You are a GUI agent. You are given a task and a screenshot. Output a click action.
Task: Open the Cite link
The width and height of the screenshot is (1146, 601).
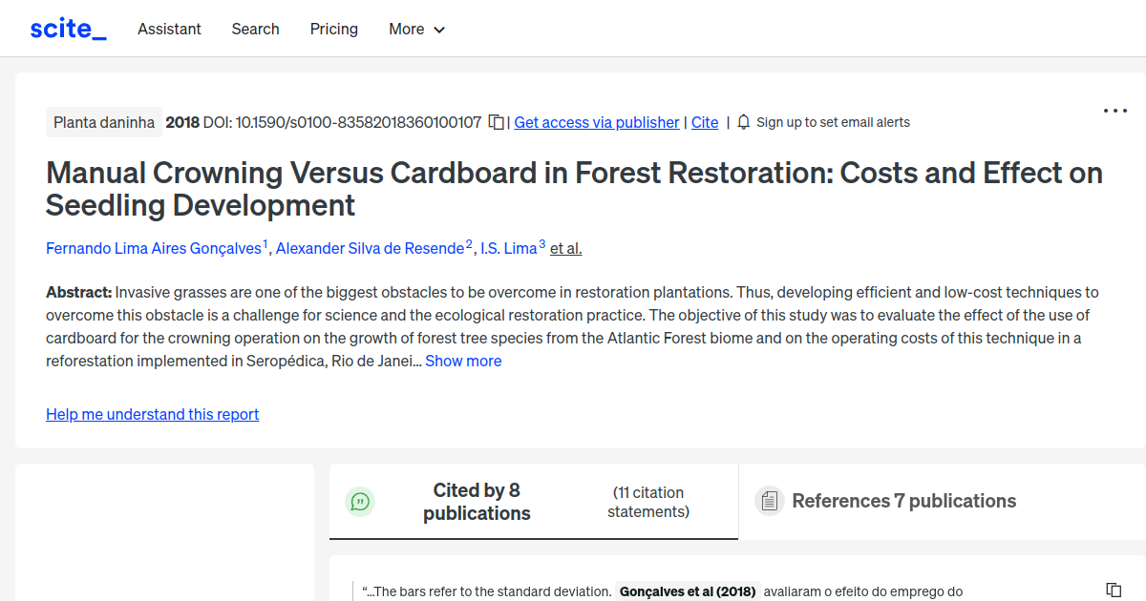pos(705,122)
